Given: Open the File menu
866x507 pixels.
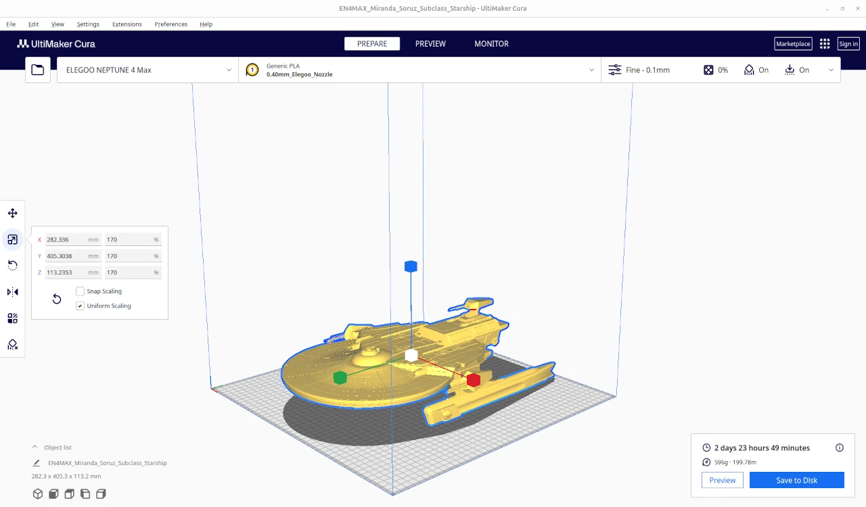Looking at the screenshot, I should pos(11,24).
